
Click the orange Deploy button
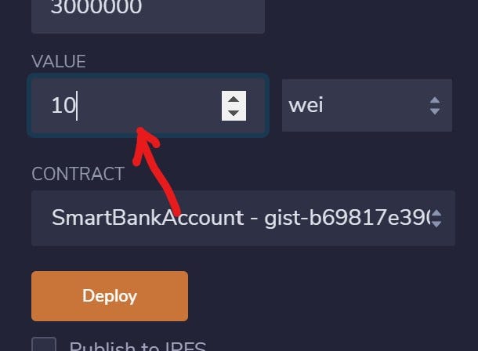110,296
